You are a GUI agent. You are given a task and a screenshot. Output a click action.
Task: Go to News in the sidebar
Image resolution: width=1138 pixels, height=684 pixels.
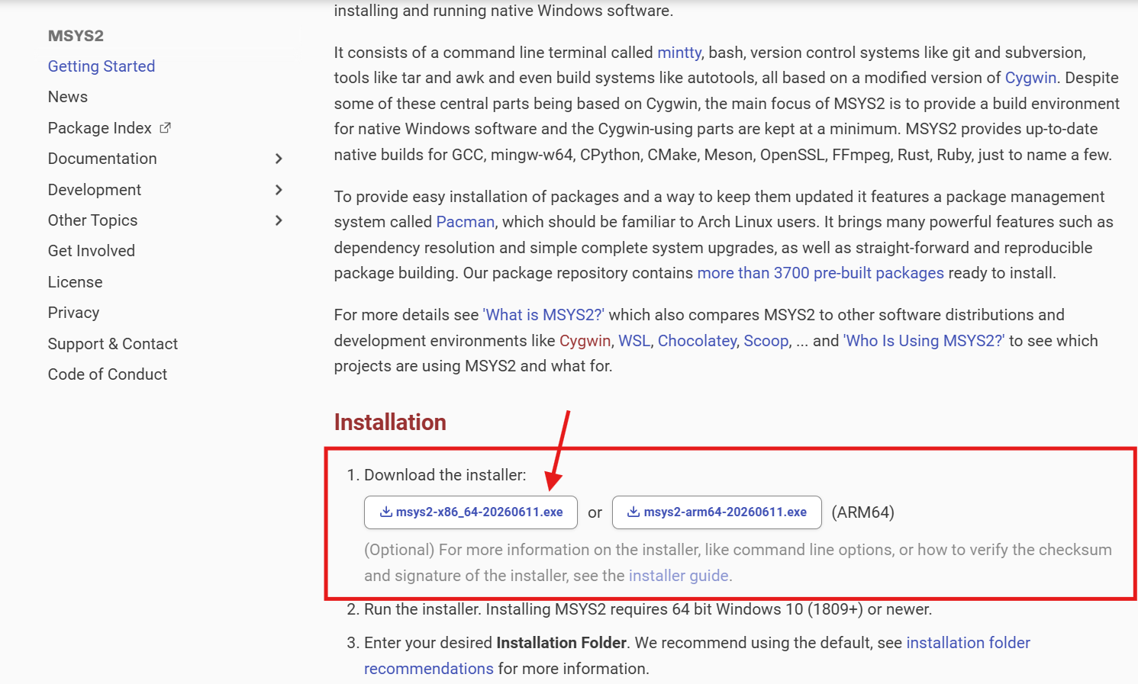[67, 97]
